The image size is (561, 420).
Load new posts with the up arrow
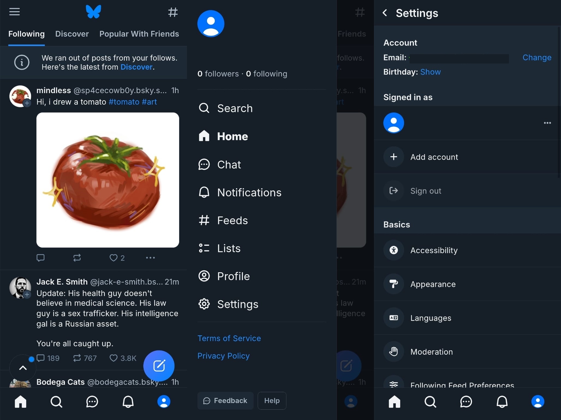tap(23, 368)
